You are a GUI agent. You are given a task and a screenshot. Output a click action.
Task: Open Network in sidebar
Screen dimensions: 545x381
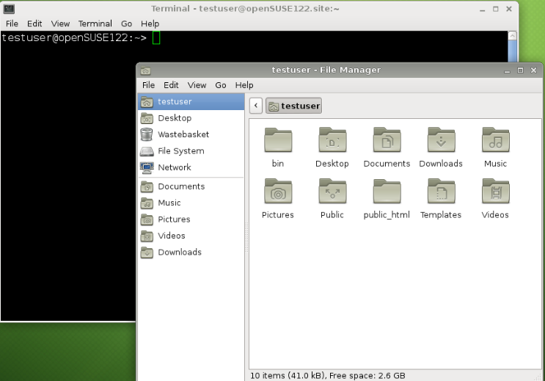(x=191, y=167)
